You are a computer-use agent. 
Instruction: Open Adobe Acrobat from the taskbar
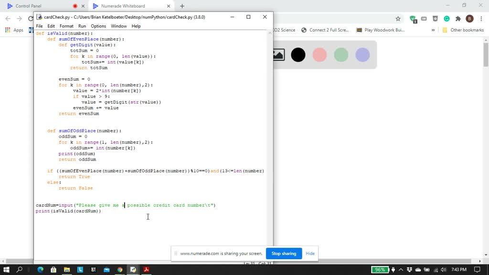(146, 269)
